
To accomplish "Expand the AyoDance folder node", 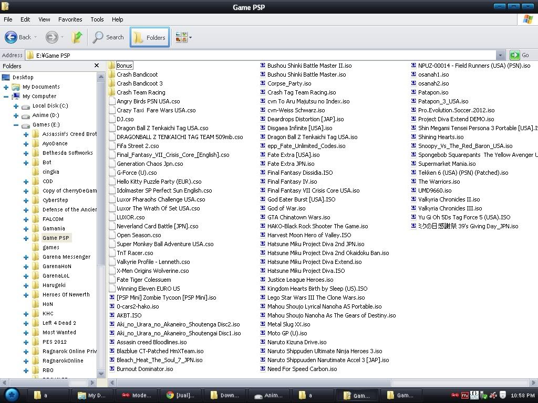I will click(26, 144).
